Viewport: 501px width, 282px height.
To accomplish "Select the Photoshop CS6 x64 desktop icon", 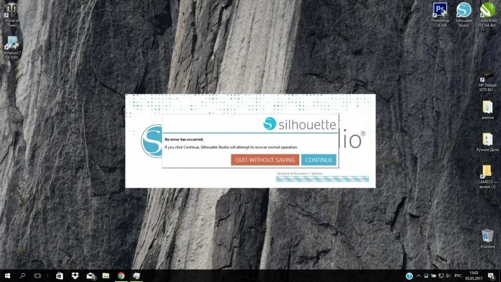I will tap(440, 11).
